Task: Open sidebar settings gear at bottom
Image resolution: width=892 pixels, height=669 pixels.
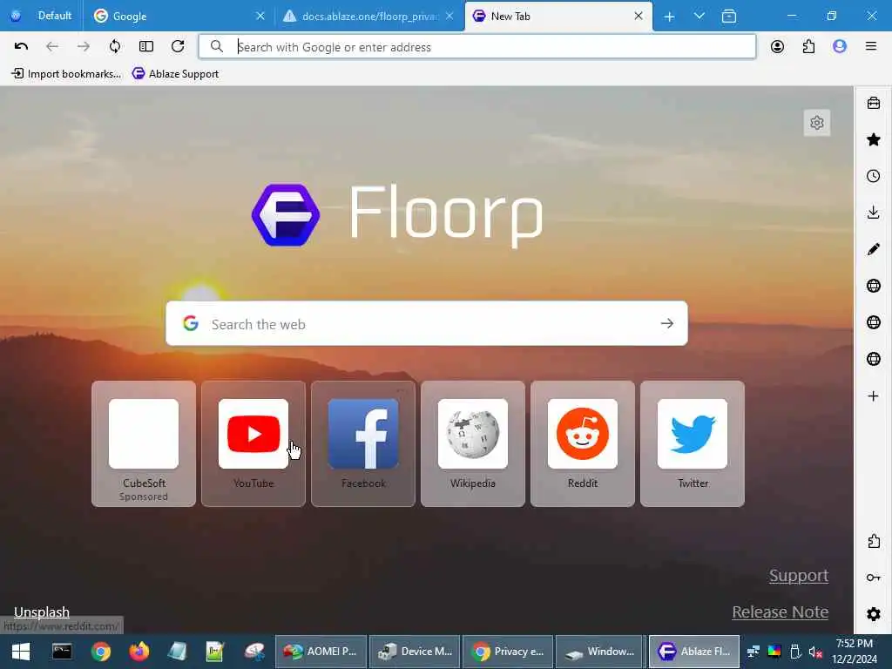Action: (x=873, y=614)
